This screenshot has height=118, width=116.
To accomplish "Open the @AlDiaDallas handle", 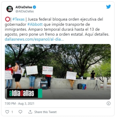I will pyautogui.click(x=25, y=11).
